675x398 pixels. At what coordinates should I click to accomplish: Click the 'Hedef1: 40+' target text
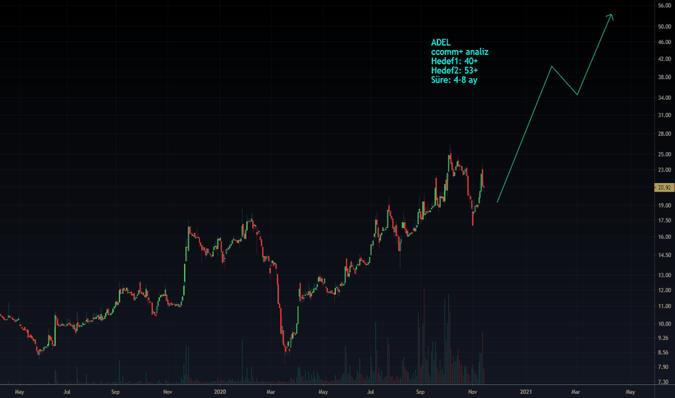coord(454,61)
